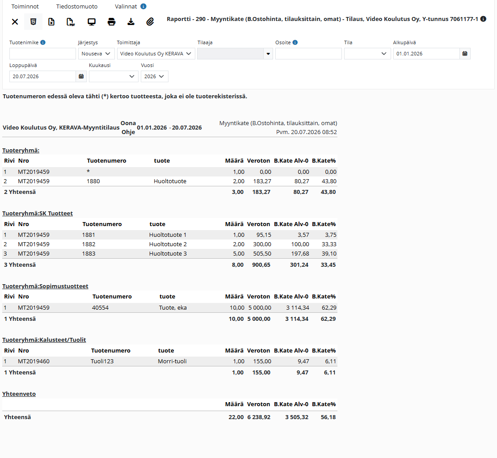Screen dimensions: 497x458
Task: Show info icon next to Valinnat
Action: click(x=143, y=6)
